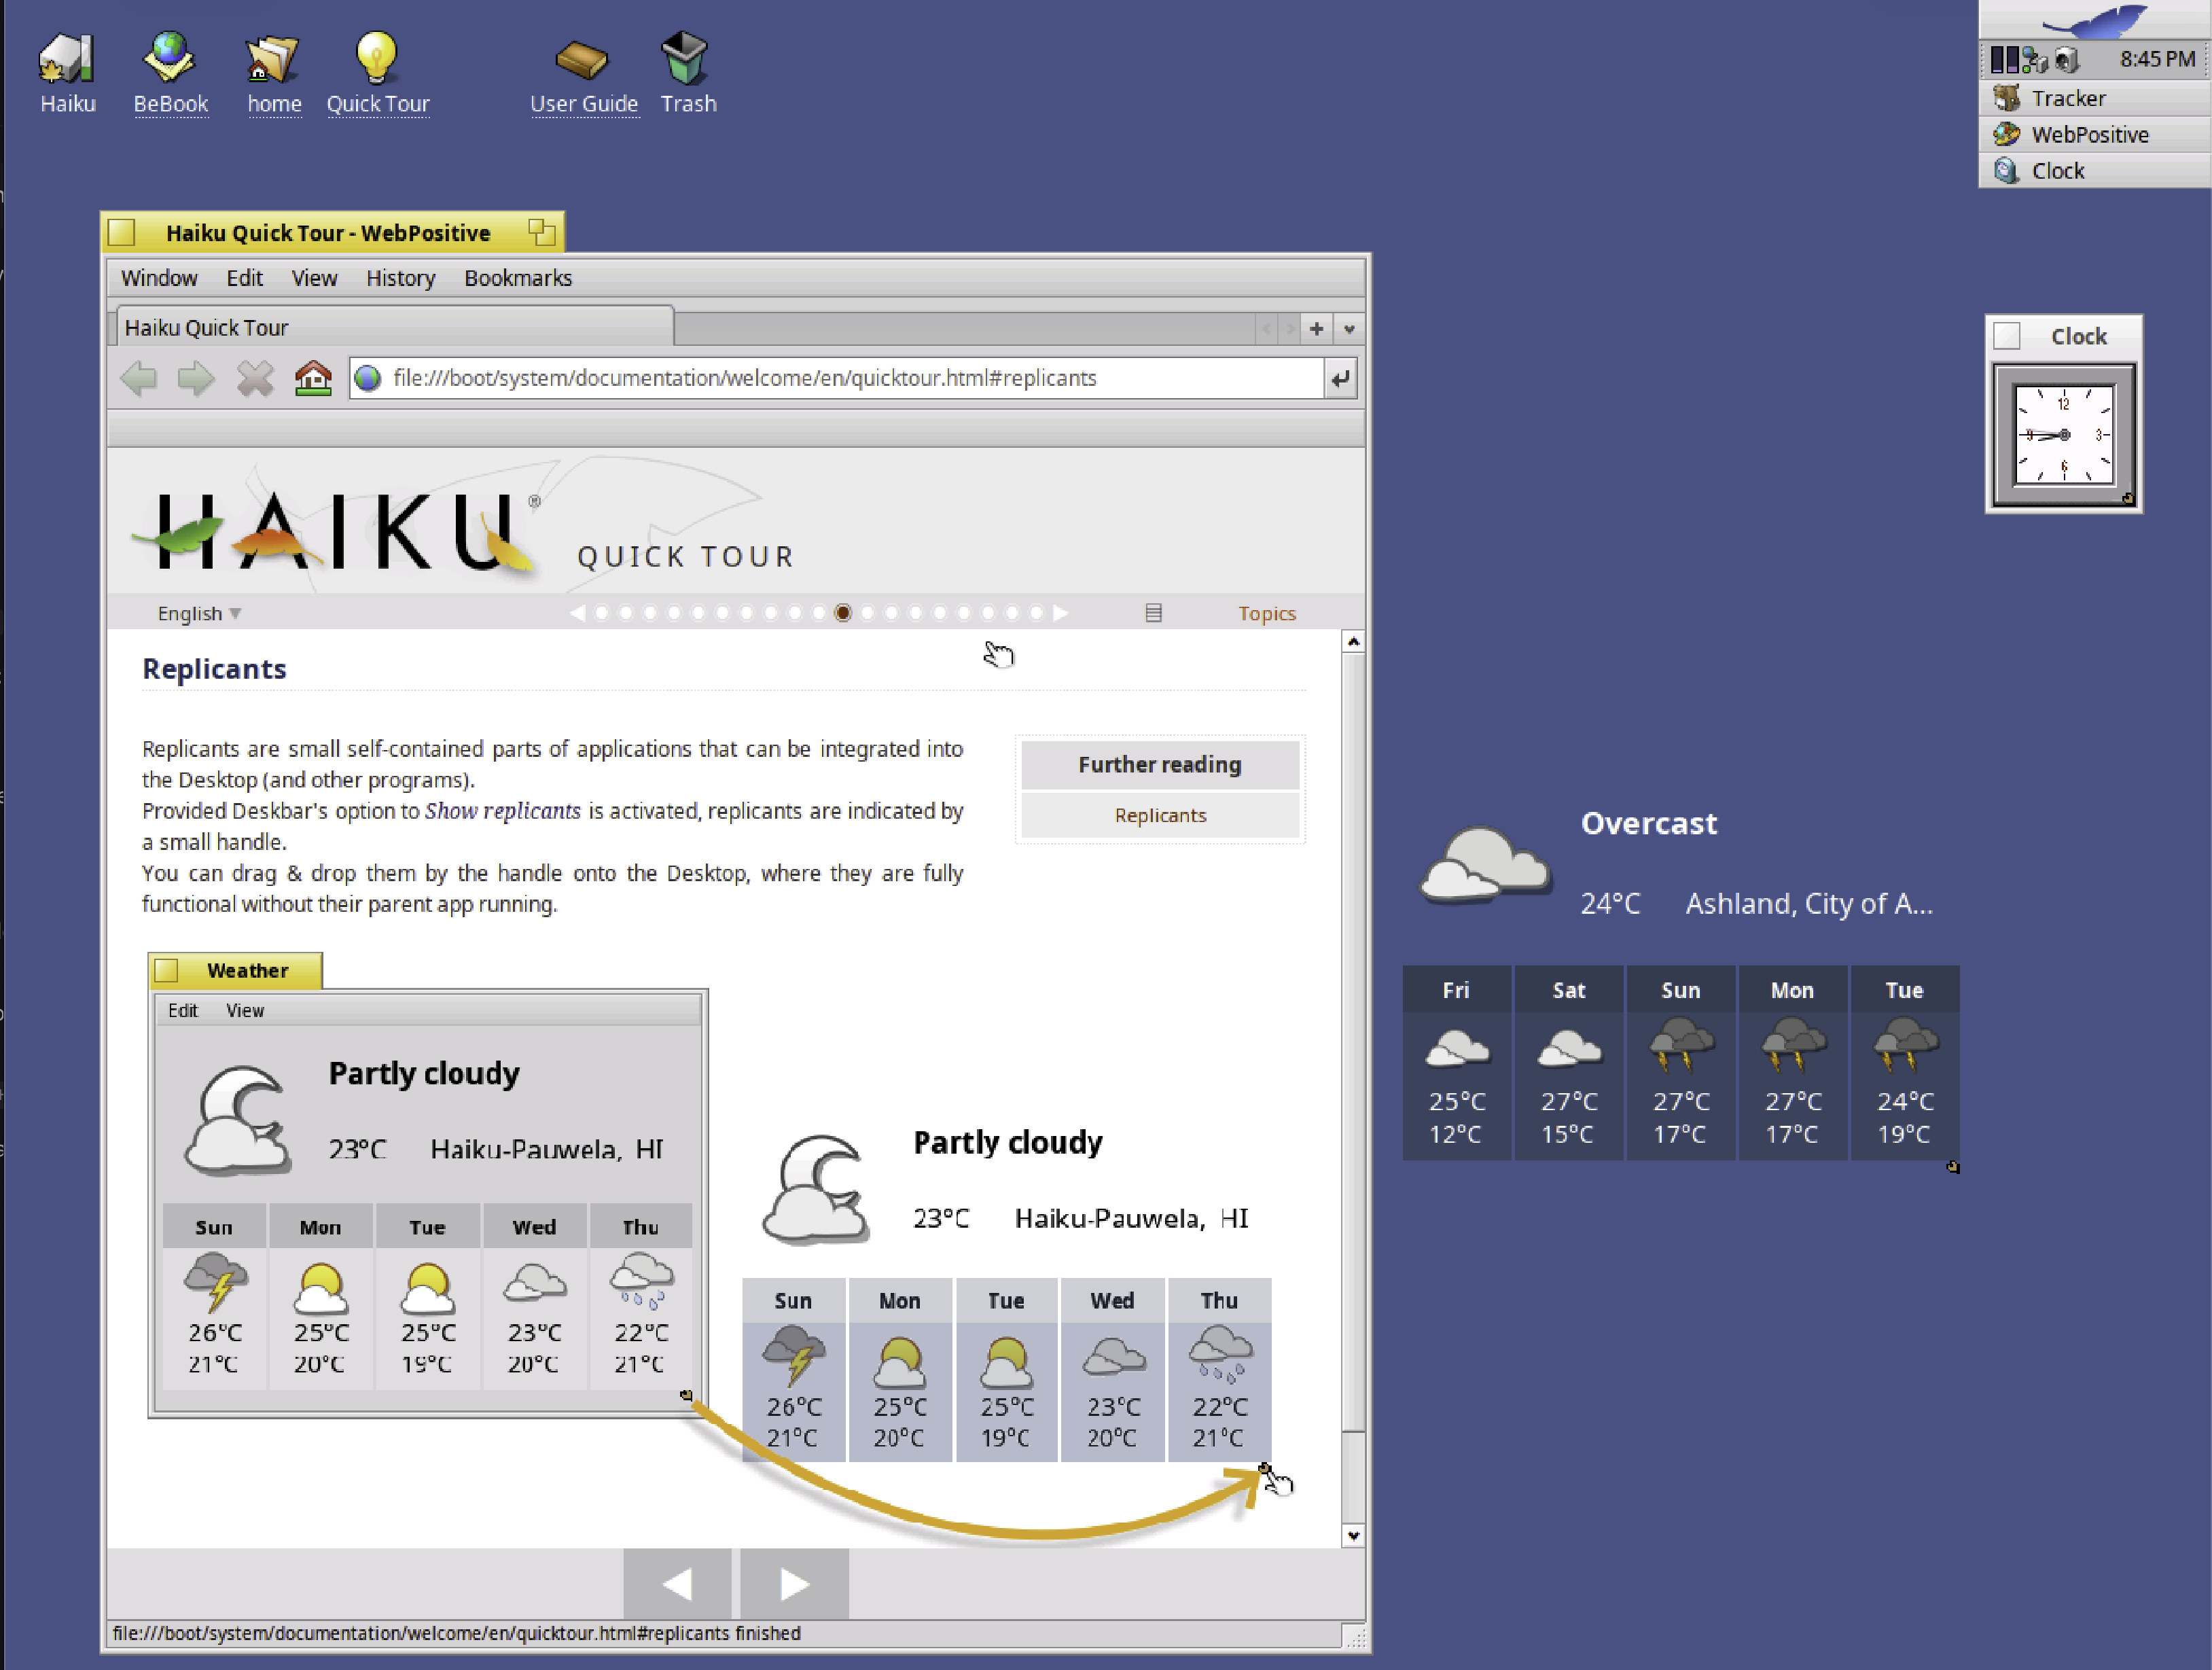
Task: Click the Clock window's title tab
Action: (x=2063, y=336)
